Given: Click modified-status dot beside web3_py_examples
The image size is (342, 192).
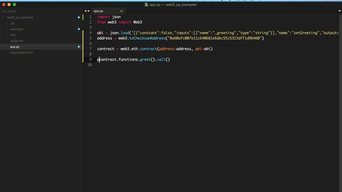Looking at the screenshot, I should (79, 18).
